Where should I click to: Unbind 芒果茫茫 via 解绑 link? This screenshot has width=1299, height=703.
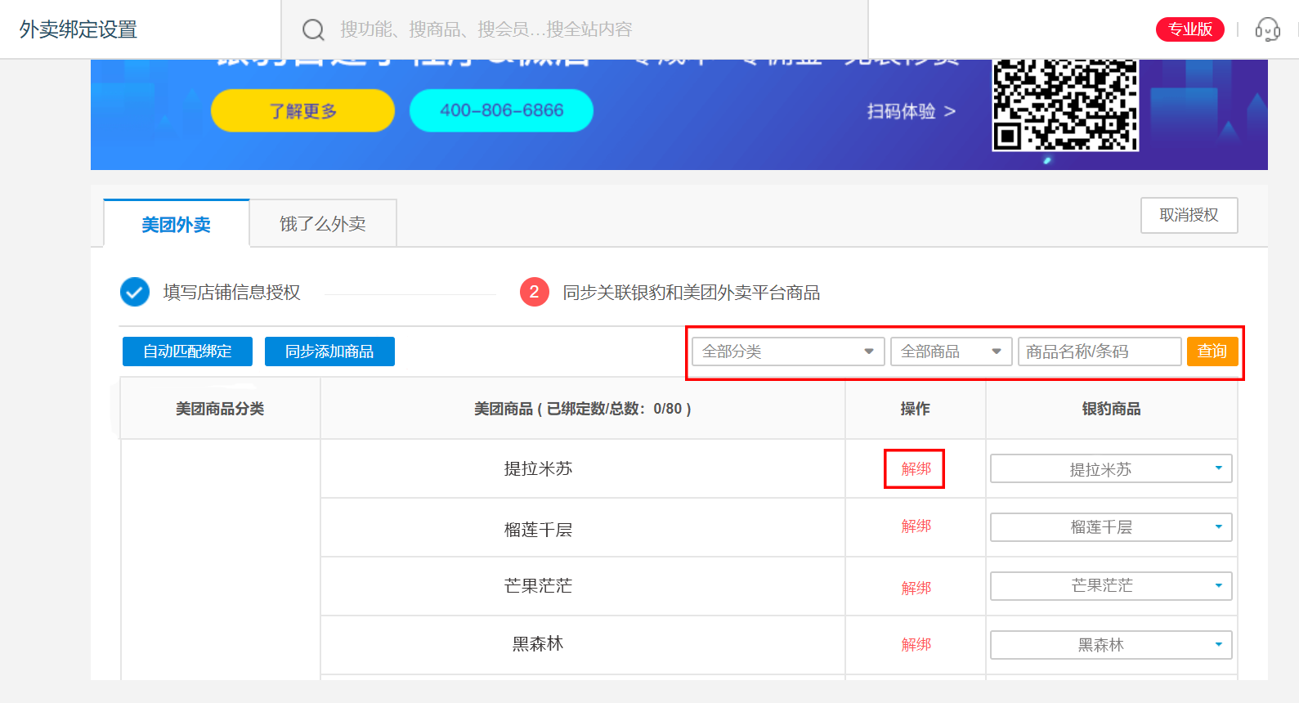click(916, 588)
